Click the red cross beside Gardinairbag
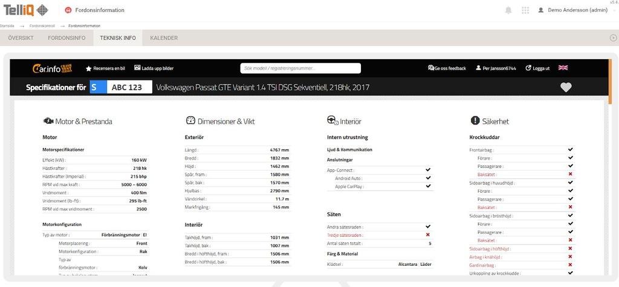This screenshot has width=619, height=287. click(569, 265)
